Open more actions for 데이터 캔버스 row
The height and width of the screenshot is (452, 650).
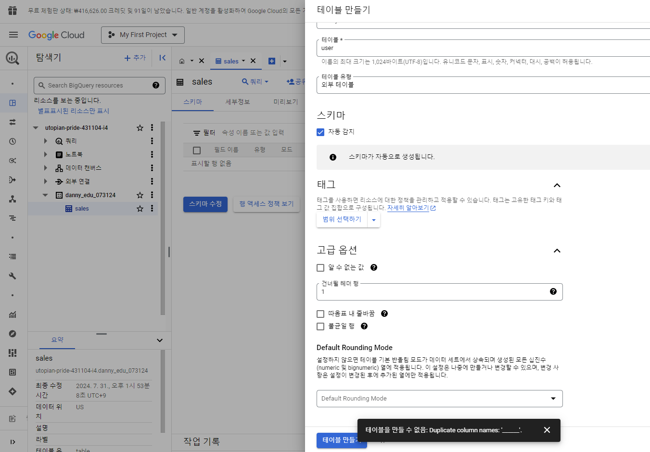(152, 168)
